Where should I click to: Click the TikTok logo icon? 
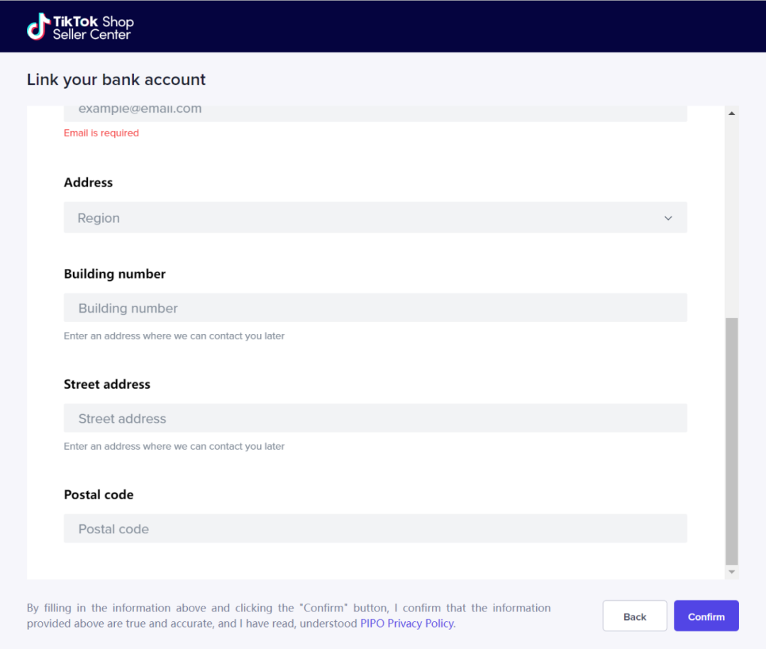click(38, 26)
